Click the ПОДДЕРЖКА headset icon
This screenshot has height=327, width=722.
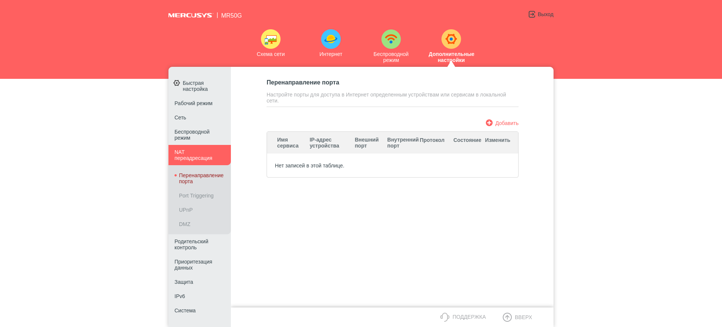point(445,317)
